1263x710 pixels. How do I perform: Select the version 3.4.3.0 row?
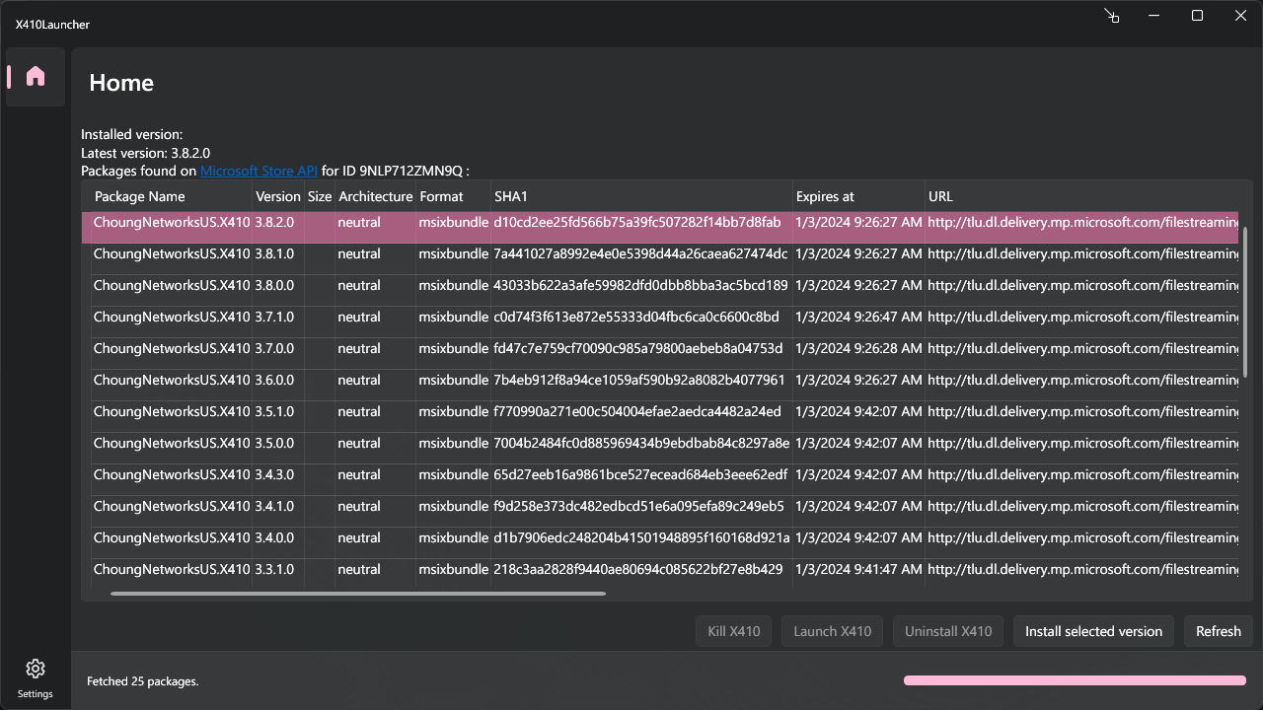pyautogui.click(x=660, y=479)
